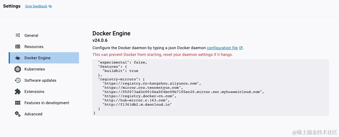
Task: Click the Features in development grid icon
Action: pyautogui.click(x=18, y=103)
